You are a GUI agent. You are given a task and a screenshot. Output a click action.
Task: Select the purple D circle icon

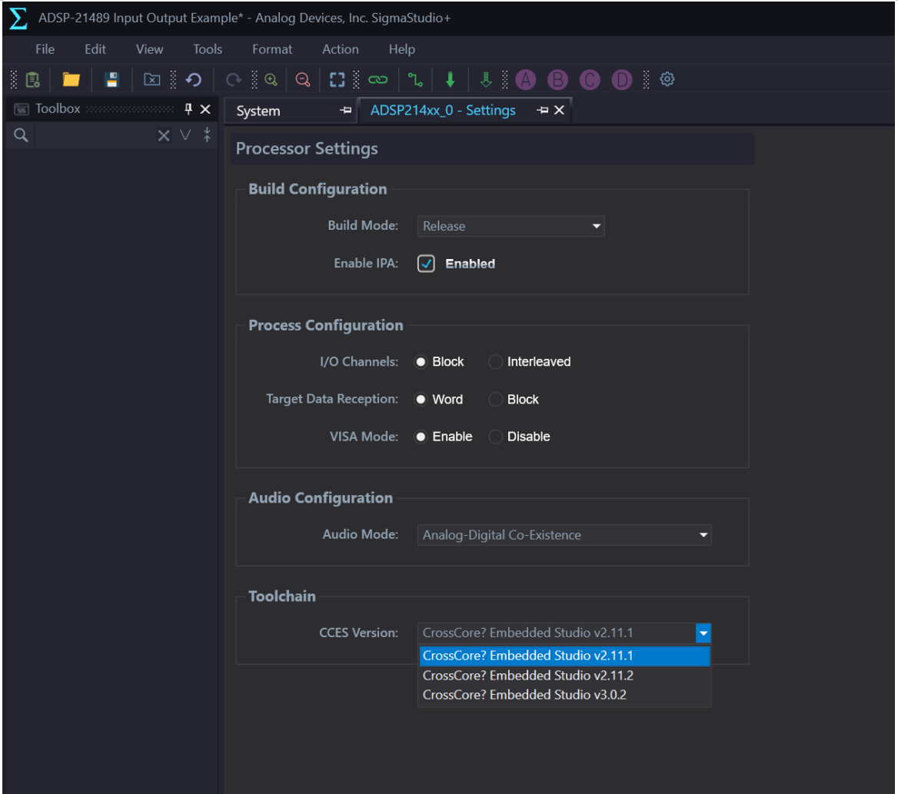point(622,80)
